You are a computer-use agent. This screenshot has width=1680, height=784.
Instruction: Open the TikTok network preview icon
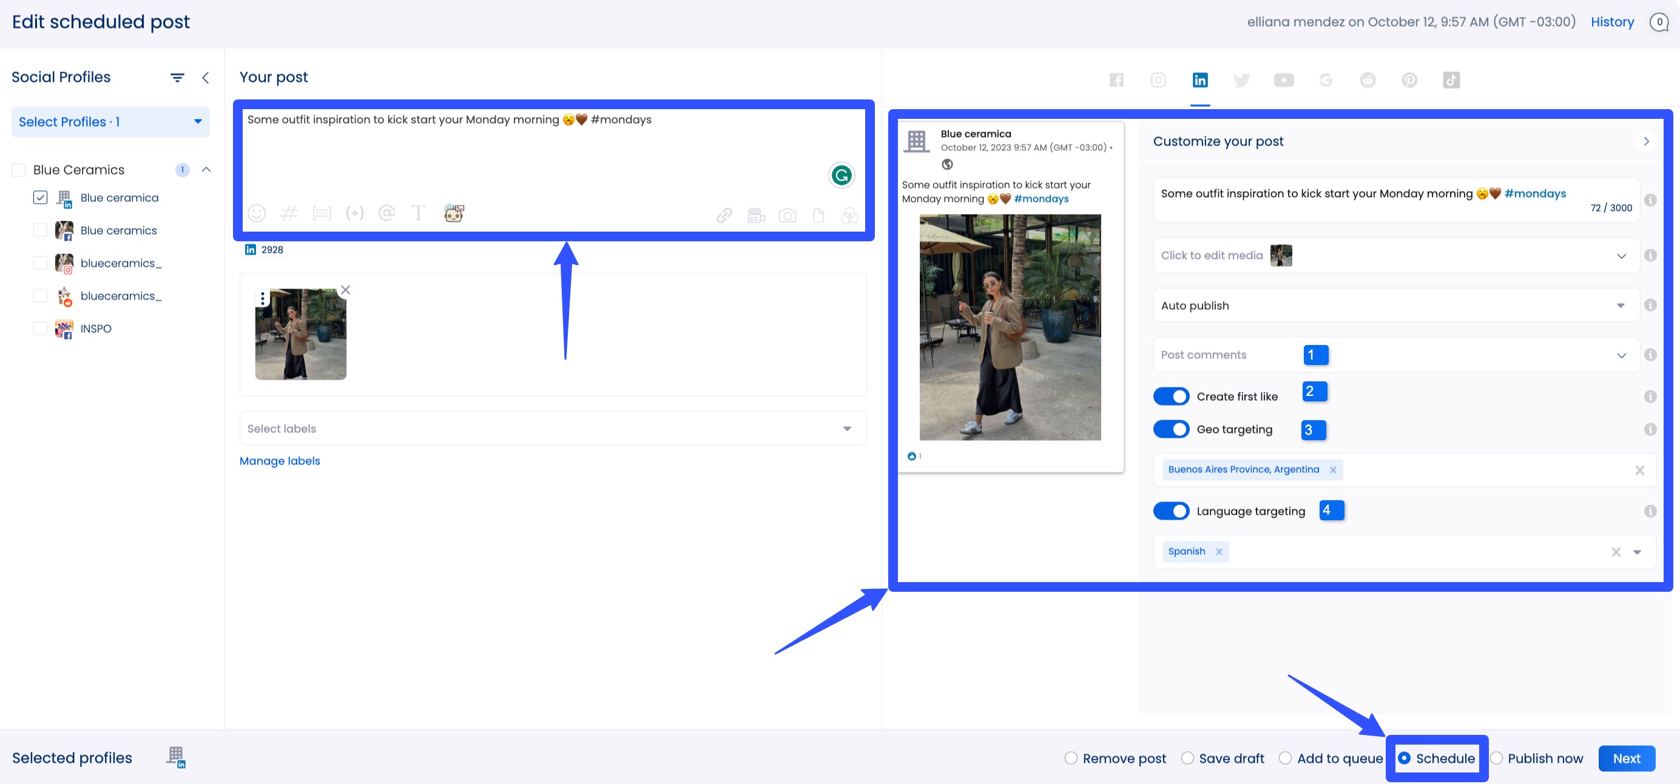tap(1452, 79)
